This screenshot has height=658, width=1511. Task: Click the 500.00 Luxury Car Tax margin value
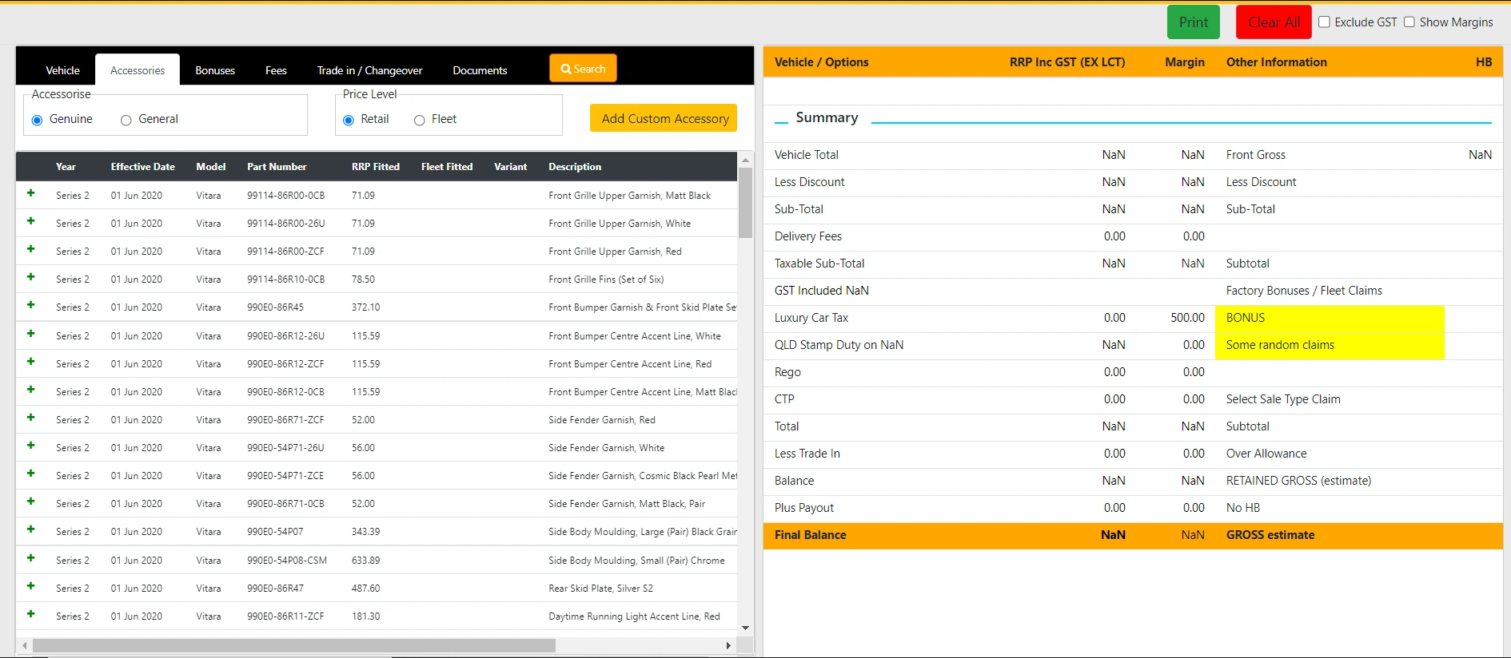point(1187,318)
